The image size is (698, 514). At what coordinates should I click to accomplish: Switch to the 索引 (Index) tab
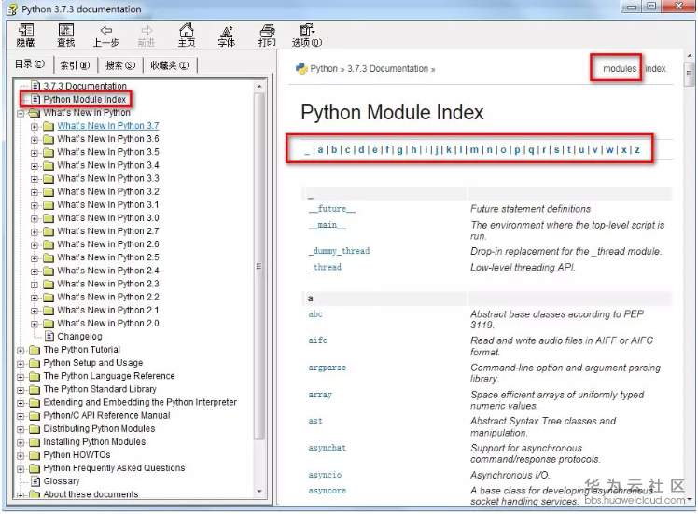(x=75, y=65)
